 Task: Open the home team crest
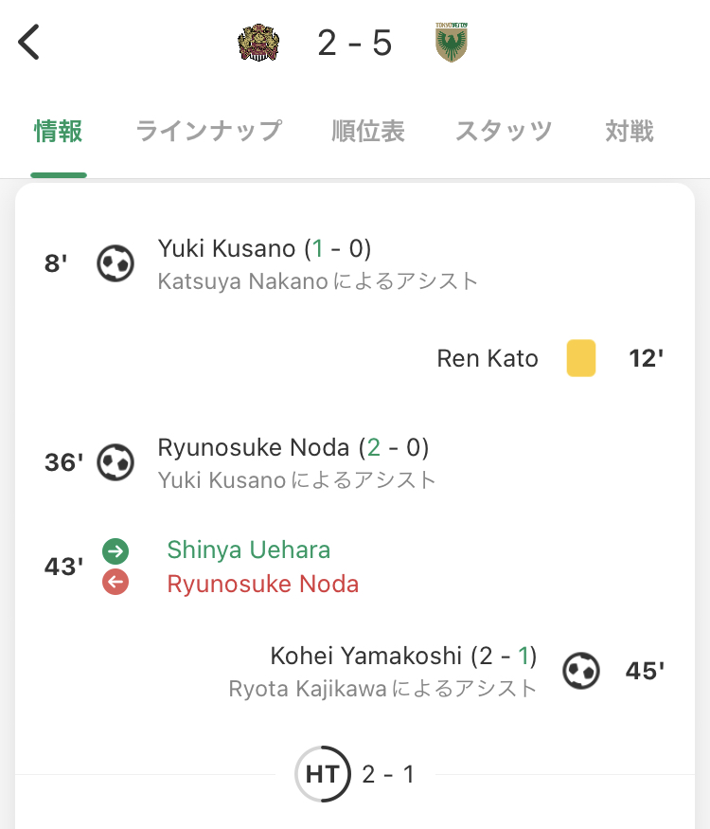click(x=258, y=43)
